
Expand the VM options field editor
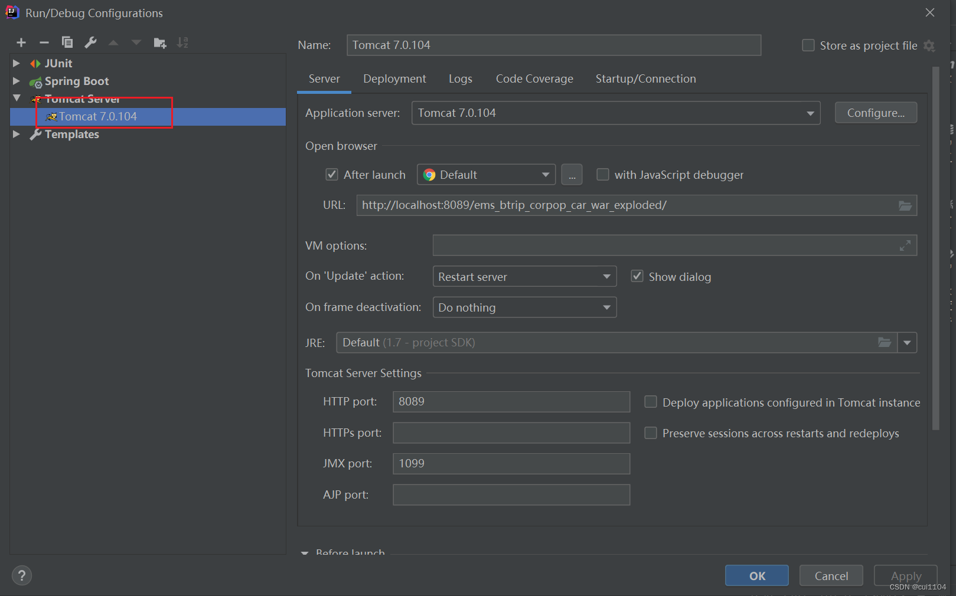click(x=905, y=245)
